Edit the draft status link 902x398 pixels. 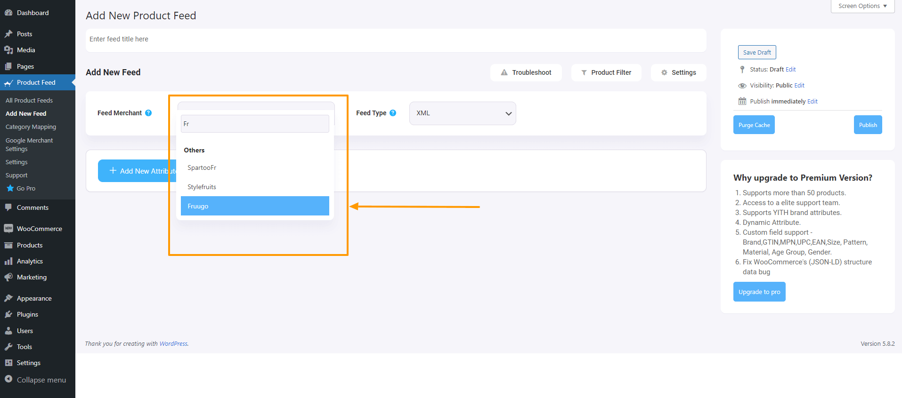(x=790, y=70)
